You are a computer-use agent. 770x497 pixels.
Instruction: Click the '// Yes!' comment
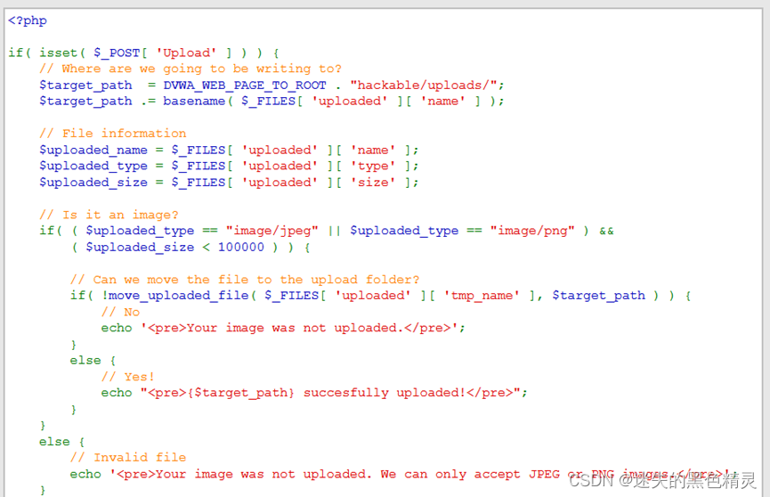pos(128,377)
